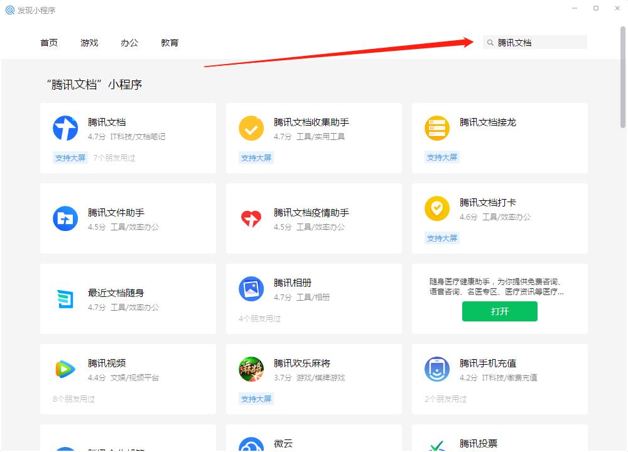628x452 pixels.
Task: Click 支持大屏 tag on 腾讯欢乐麻将 card
Action: tap(256, 399)
